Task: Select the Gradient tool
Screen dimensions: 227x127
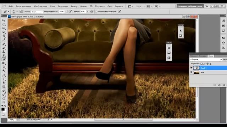Action: click(4, 63)
